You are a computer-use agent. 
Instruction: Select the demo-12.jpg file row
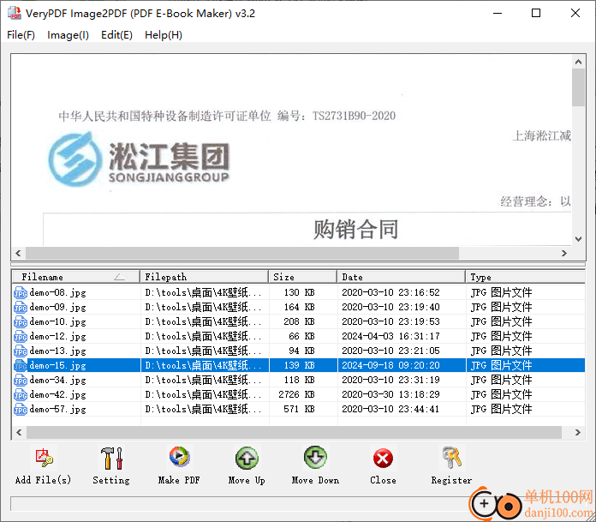298,336
